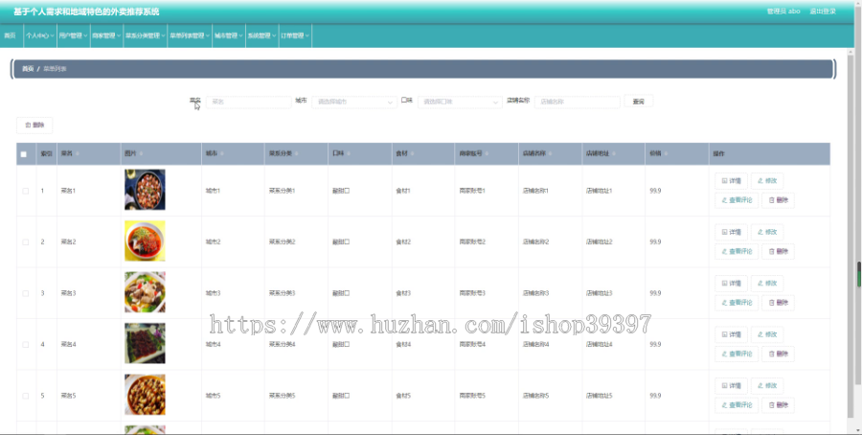Image resolution: width=862 pixels, height=435 pixels.
Task: Sort by the 店铺地址 column sort icon
Action: tap(614, 154)
